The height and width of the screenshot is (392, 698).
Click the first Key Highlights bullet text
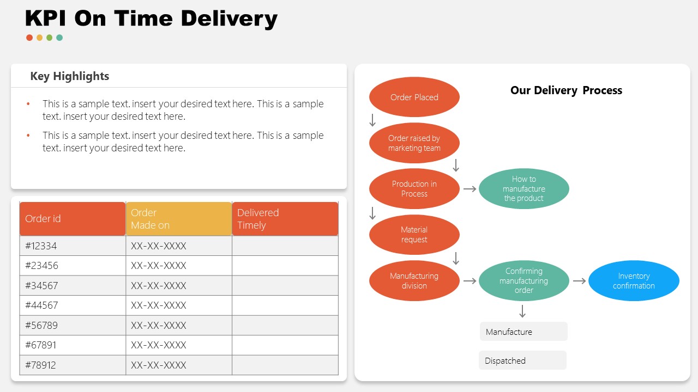pos(183,110)
